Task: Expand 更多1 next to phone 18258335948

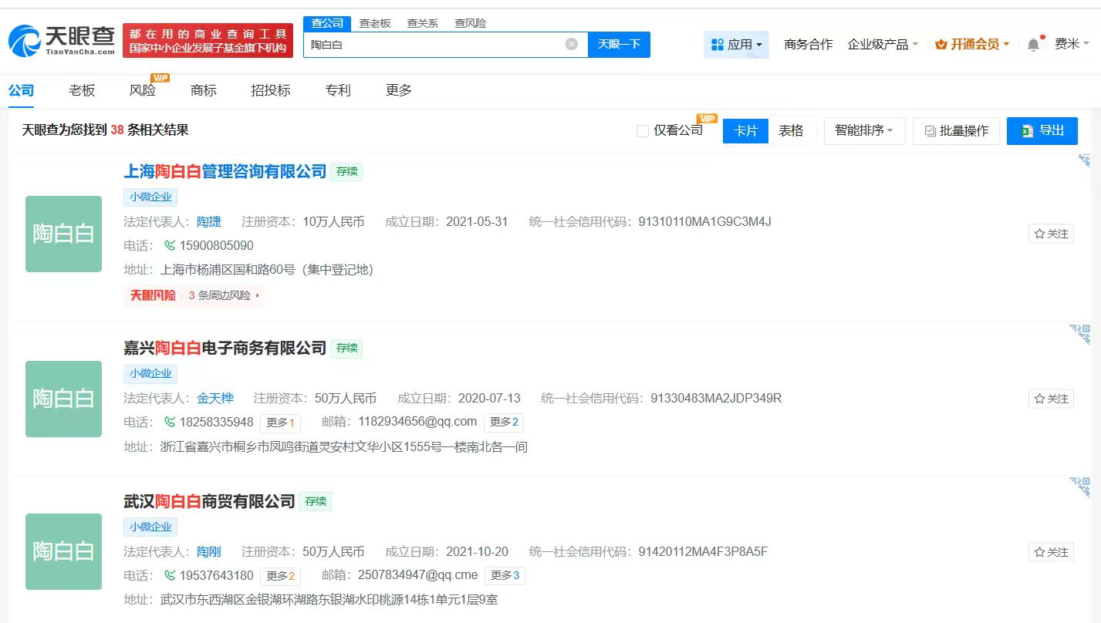Action: [x=281, y=423]
